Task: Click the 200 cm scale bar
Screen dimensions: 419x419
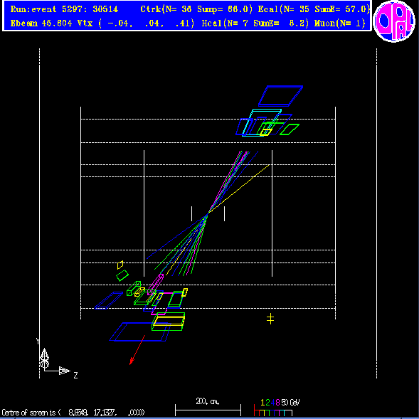Action: coord(208,407)
